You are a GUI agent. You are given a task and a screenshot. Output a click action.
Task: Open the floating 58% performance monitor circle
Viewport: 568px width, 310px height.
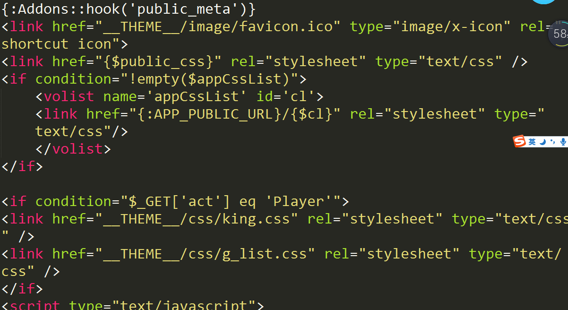click(x=559, y=34)
